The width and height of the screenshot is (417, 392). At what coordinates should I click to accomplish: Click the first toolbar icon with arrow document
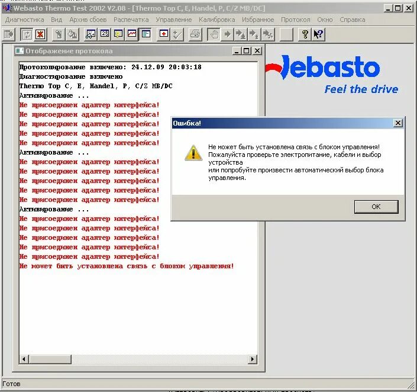tap(9, 34)
